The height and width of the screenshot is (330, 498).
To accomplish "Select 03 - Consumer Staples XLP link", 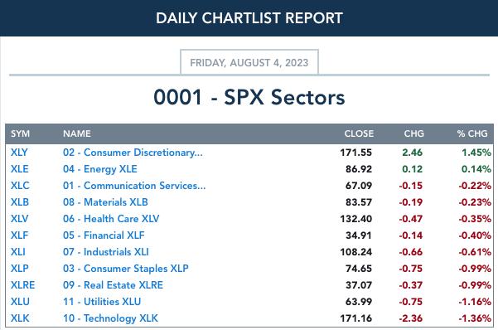I will tap(125, 269).
